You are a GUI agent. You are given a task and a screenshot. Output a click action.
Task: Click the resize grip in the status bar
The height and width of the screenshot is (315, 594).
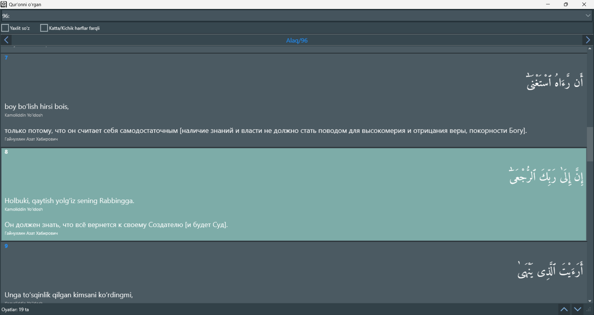point(589,310)
